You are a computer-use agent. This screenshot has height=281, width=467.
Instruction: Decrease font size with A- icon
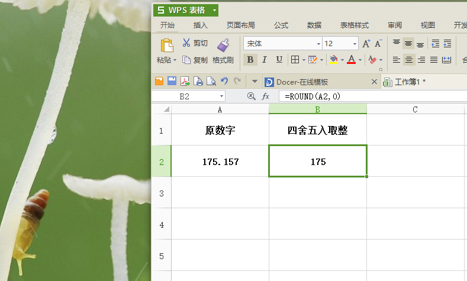(378, 43)
